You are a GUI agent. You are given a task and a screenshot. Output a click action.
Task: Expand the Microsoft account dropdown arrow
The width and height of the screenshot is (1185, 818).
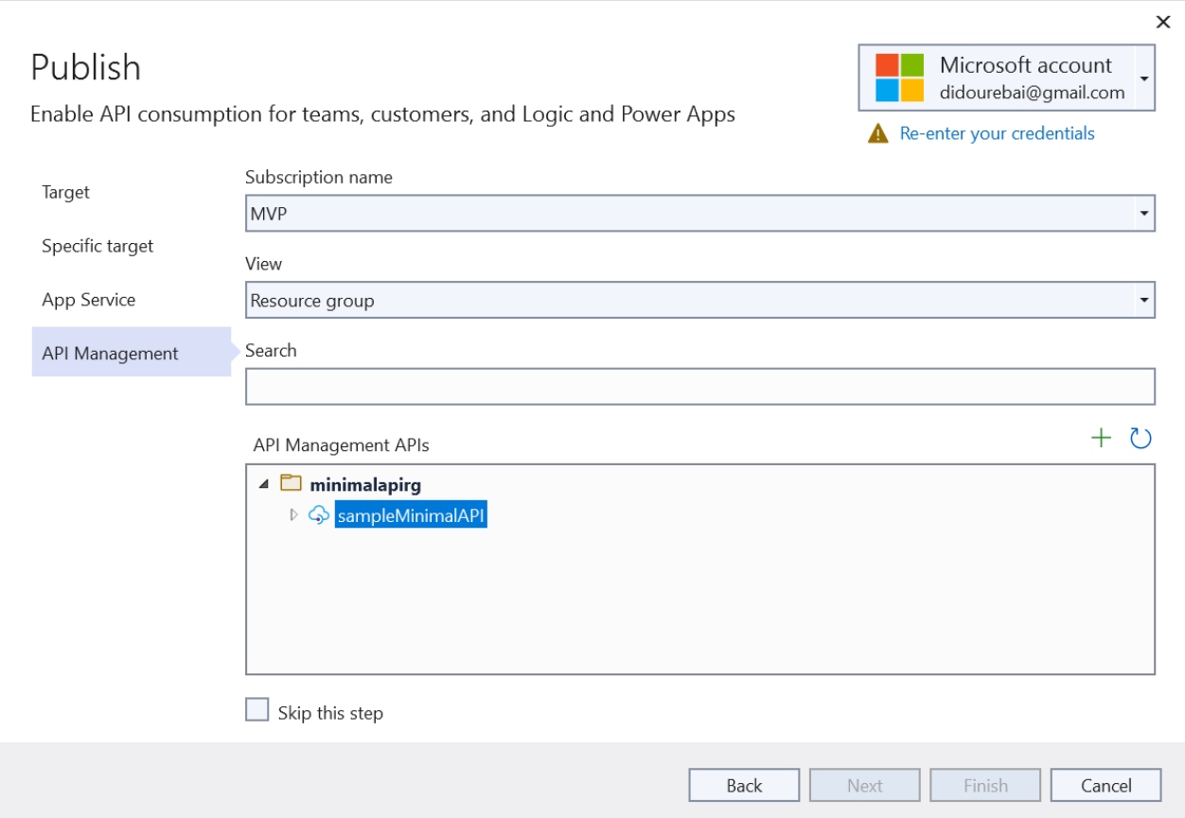[x=1144, y=78]
